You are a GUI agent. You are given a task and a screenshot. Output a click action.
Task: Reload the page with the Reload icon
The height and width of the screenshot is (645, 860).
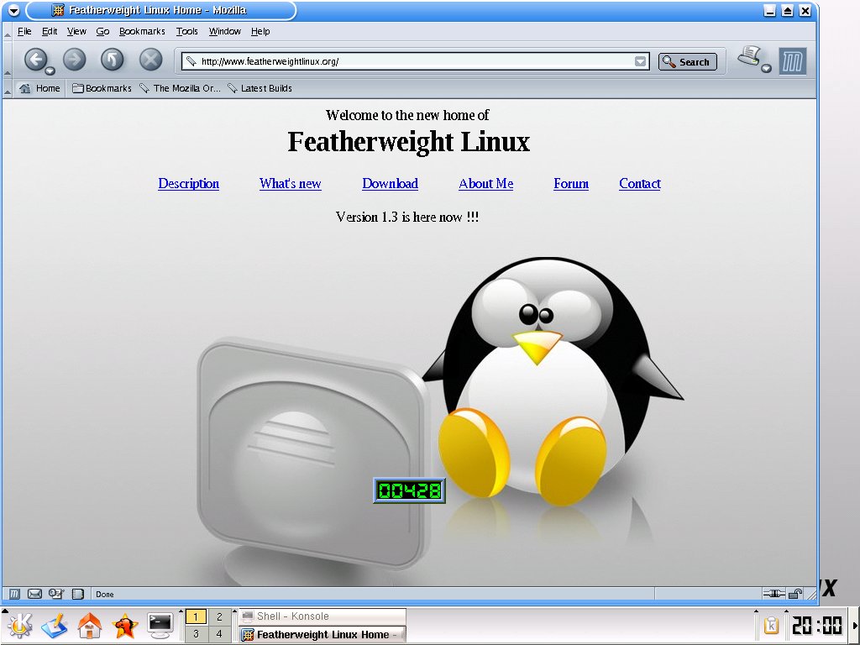(112, 60)
